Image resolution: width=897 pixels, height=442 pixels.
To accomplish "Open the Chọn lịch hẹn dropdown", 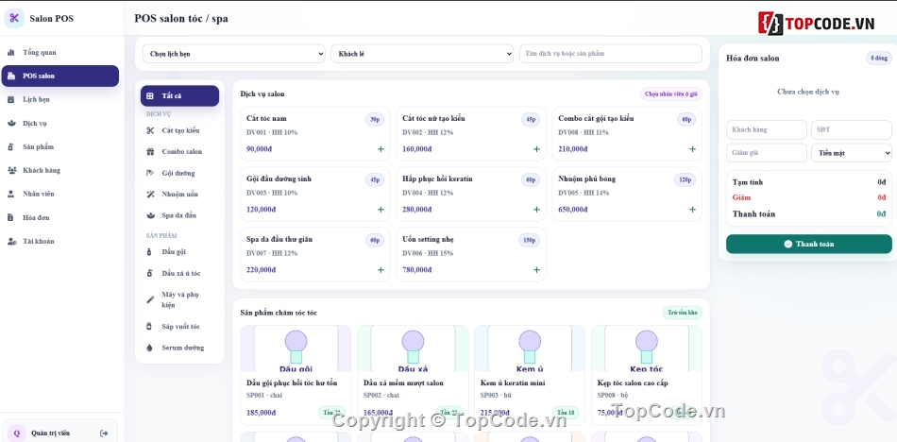I will tap(233, 54).
